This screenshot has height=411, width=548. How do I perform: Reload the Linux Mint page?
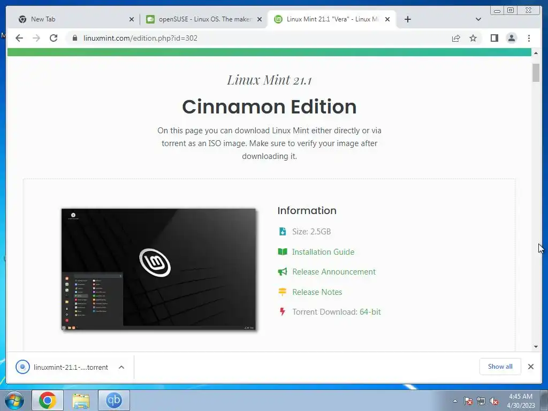pyautogui.click(x=54, y=38)
